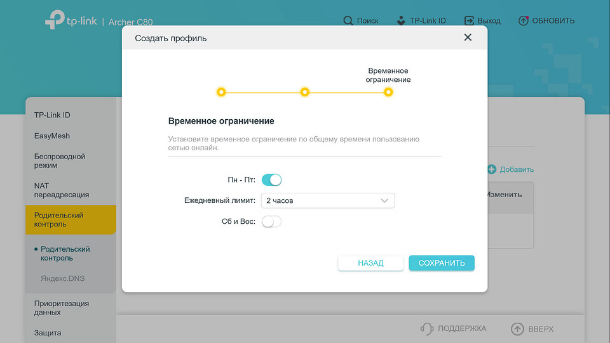The height and width of the screenshot is (343, 610).
Task: Click the Archer C80 model name
Action: [x=130, y=22]
